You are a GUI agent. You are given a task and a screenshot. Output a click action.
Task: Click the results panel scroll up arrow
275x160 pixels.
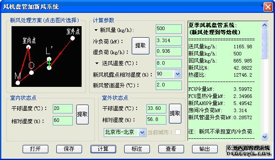coord(264,25)
